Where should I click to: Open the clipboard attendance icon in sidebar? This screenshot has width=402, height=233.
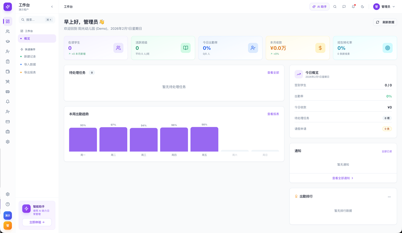click(x=7, y=62)
